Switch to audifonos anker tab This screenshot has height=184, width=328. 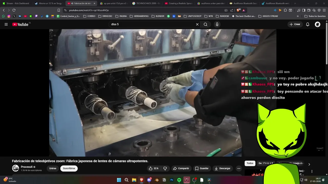tap(211, 3)
